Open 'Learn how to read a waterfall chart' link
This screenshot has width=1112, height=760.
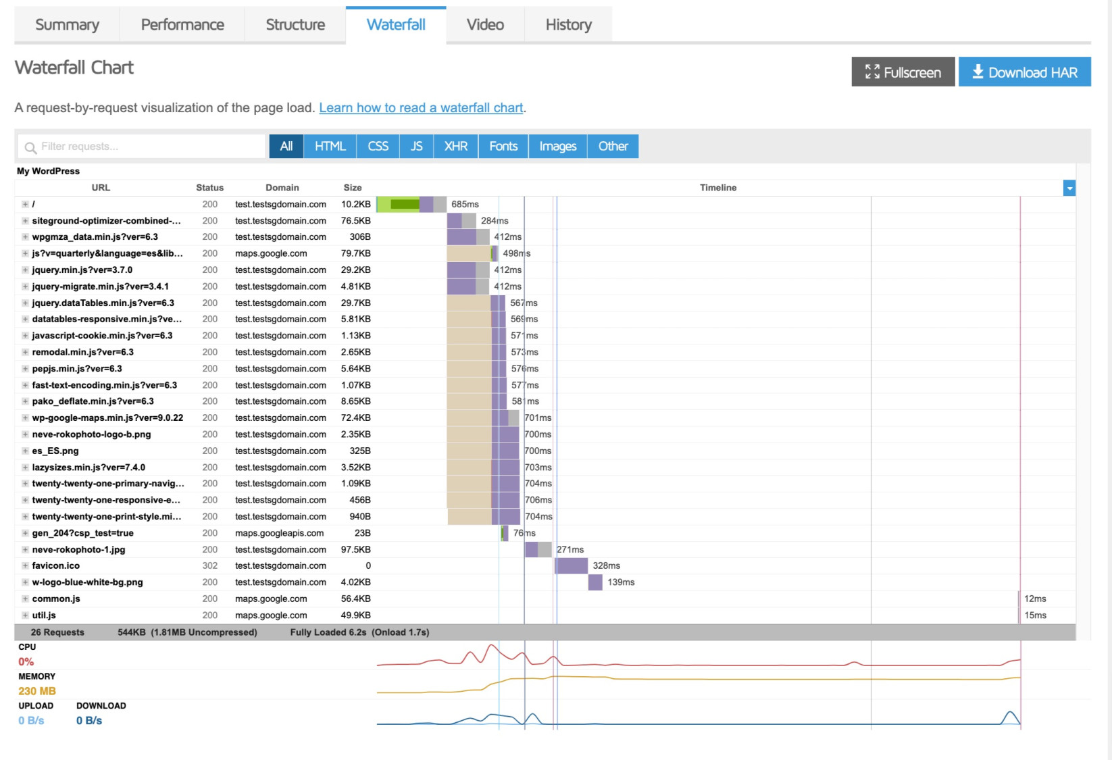421,108
